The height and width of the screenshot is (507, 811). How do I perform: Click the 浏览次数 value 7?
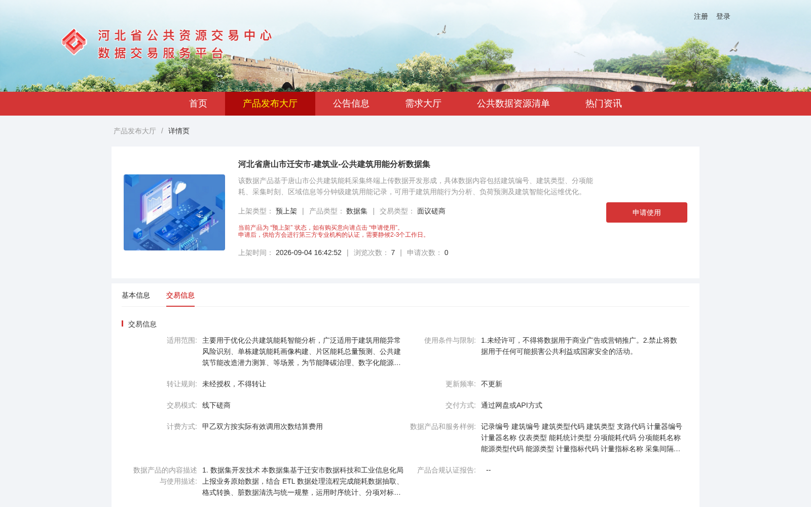(x=393, y=252)
